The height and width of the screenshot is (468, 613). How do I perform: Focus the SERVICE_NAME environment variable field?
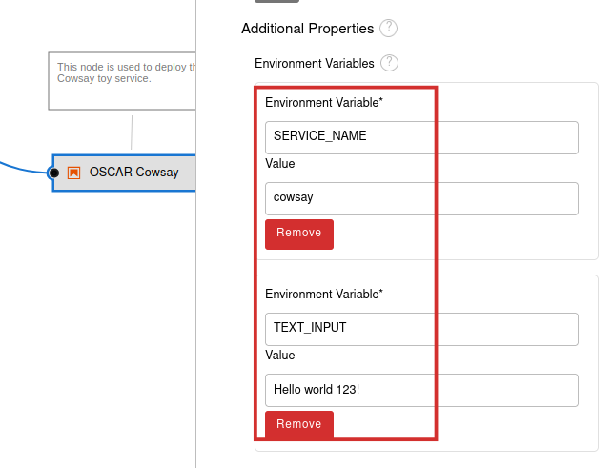(x=421, y=136)
